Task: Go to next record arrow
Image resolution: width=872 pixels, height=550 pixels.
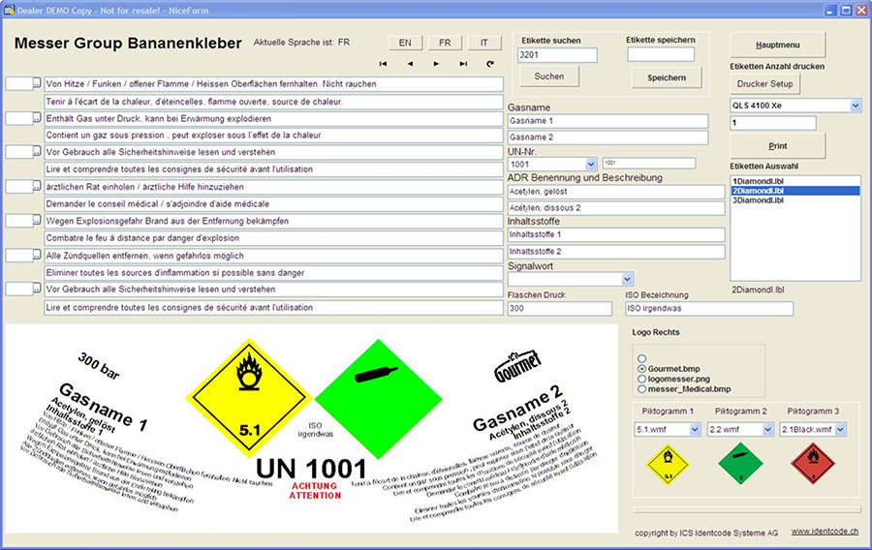Action: point(437,64)
